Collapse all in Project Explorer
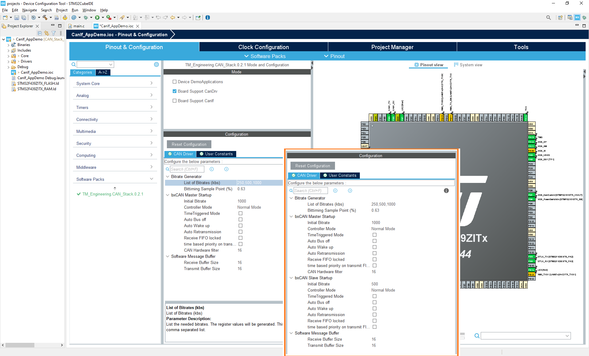 point(40,33)
